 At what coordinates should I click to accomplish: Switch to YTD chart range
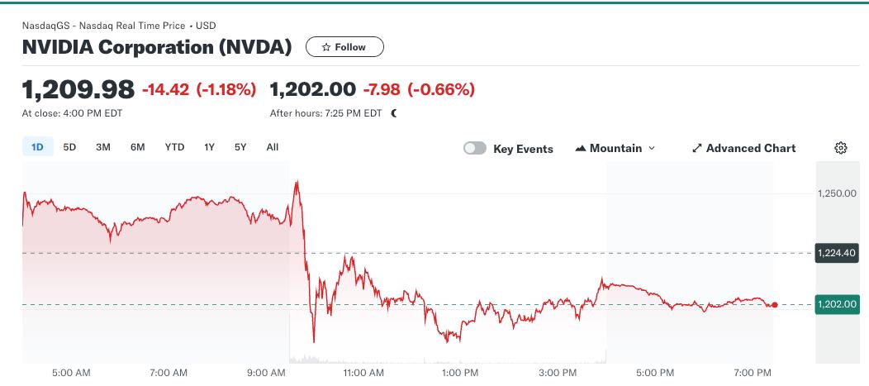tap(174, 147)
